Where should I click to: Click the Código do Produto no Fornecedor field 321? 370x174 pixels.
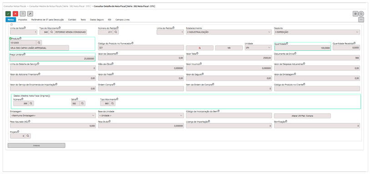[141, 48]
